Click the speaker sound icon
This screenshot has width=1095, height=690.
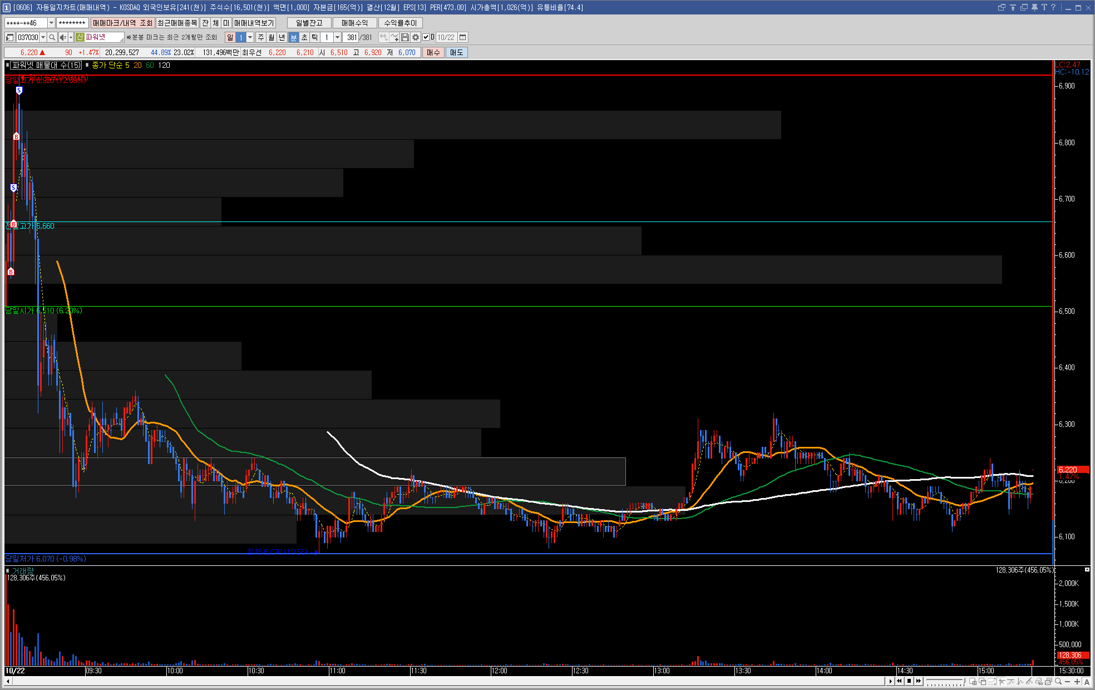tap(63, 37)
